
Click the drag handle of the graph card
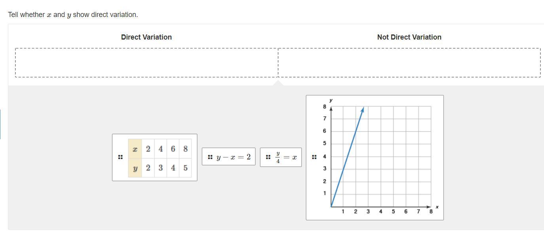(314, 157)
